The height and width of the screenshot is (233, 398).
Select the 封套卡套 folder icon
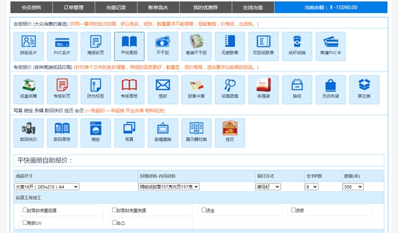pos(197,90)
